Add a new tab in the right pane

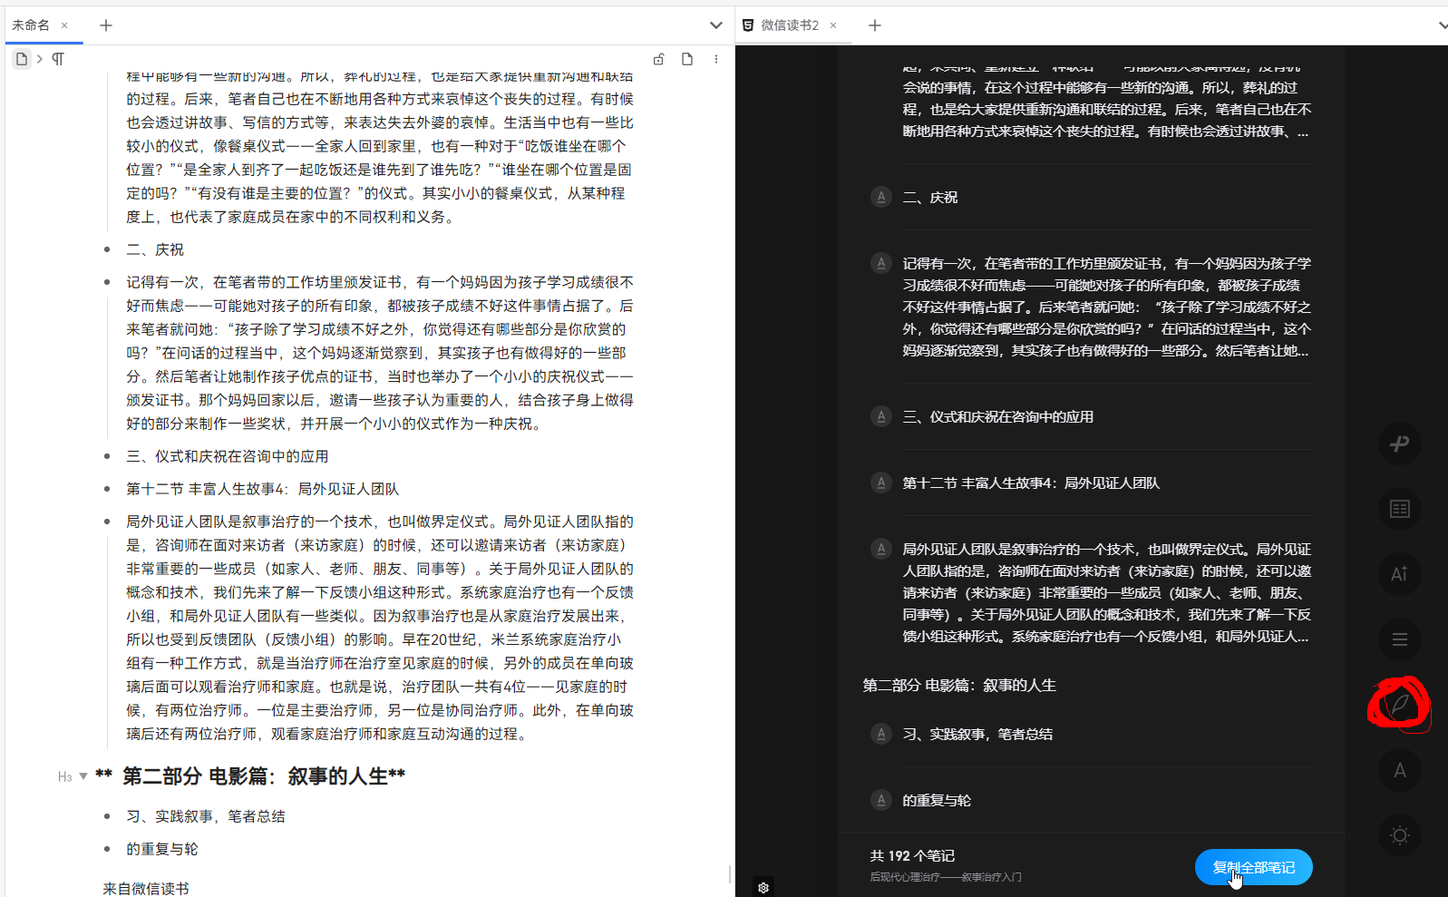(x=874, y=25)
